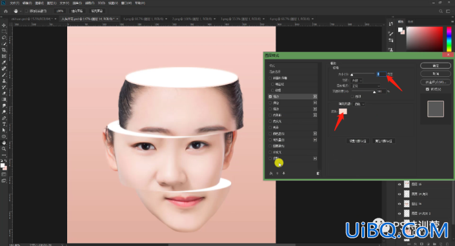
Task: Switch to the 1.png document tab
Action: click(144, 19)
